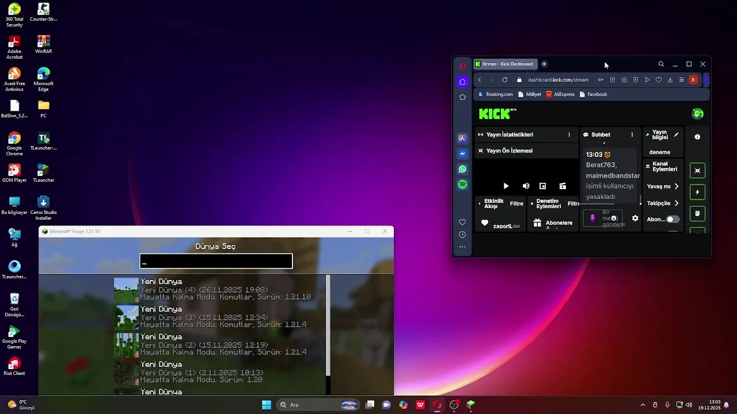Click the screen capture icon on right rail
Image resolution: width=737 pixels, height=414 pixels.
pyautogui.click(x=697, y=170)
